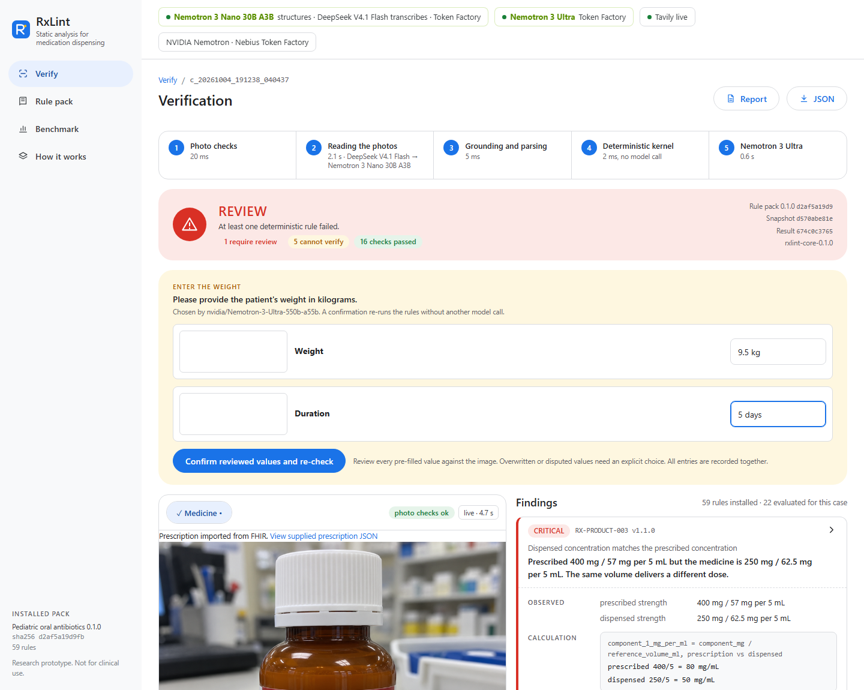Viewport: 864px width, 690px height.
Task: Click the Nemotron 3 Ultra Token Factory chip
Action: (564, 17)
